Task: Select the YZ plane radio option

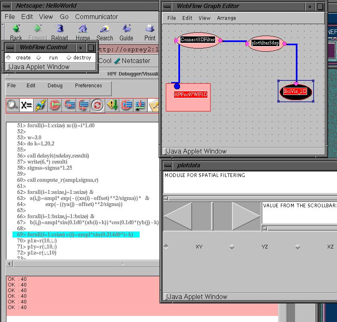Action: pos(232,247)
